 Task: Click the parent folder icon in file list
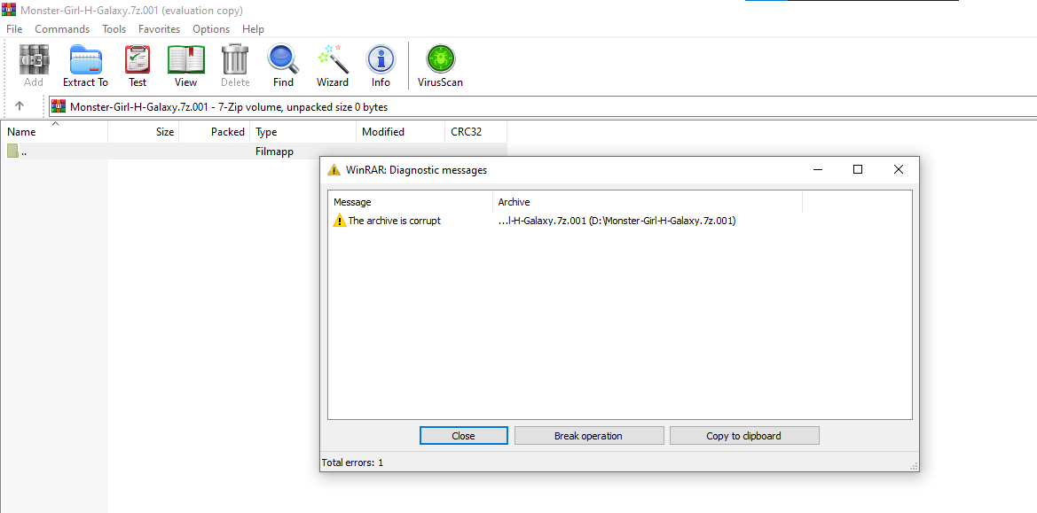(x=12, y=152)
